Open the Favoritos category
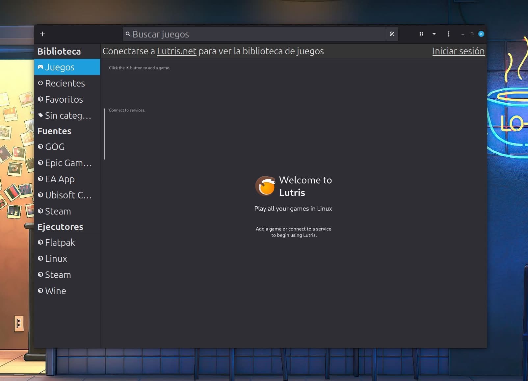 64,99
